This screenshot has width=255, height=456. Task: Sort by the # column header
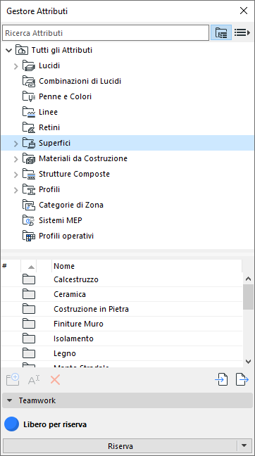coord(11,266)
